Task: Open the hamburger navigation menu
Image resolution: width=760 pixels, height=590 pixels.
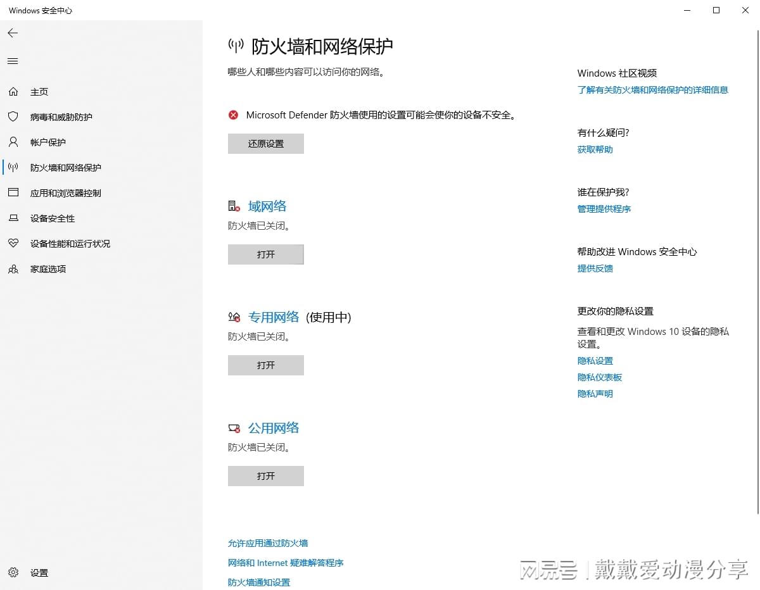Action: coord(13,61)
